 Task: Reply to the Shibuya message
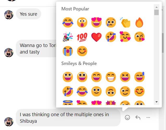pyautogui.click(x=138, y=117)
